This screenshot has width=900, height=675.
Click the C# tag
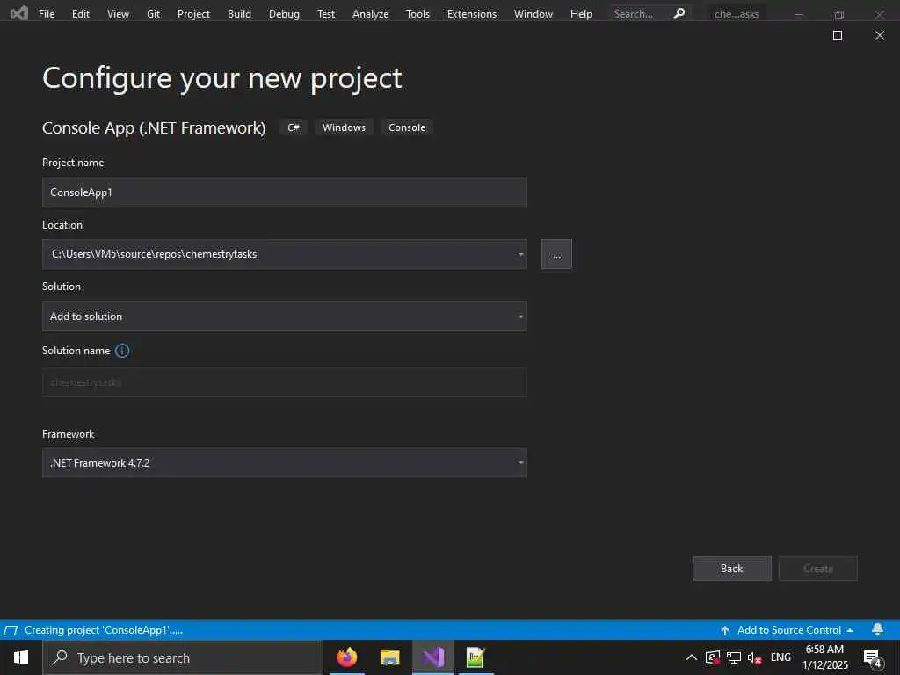coord(294,127)
